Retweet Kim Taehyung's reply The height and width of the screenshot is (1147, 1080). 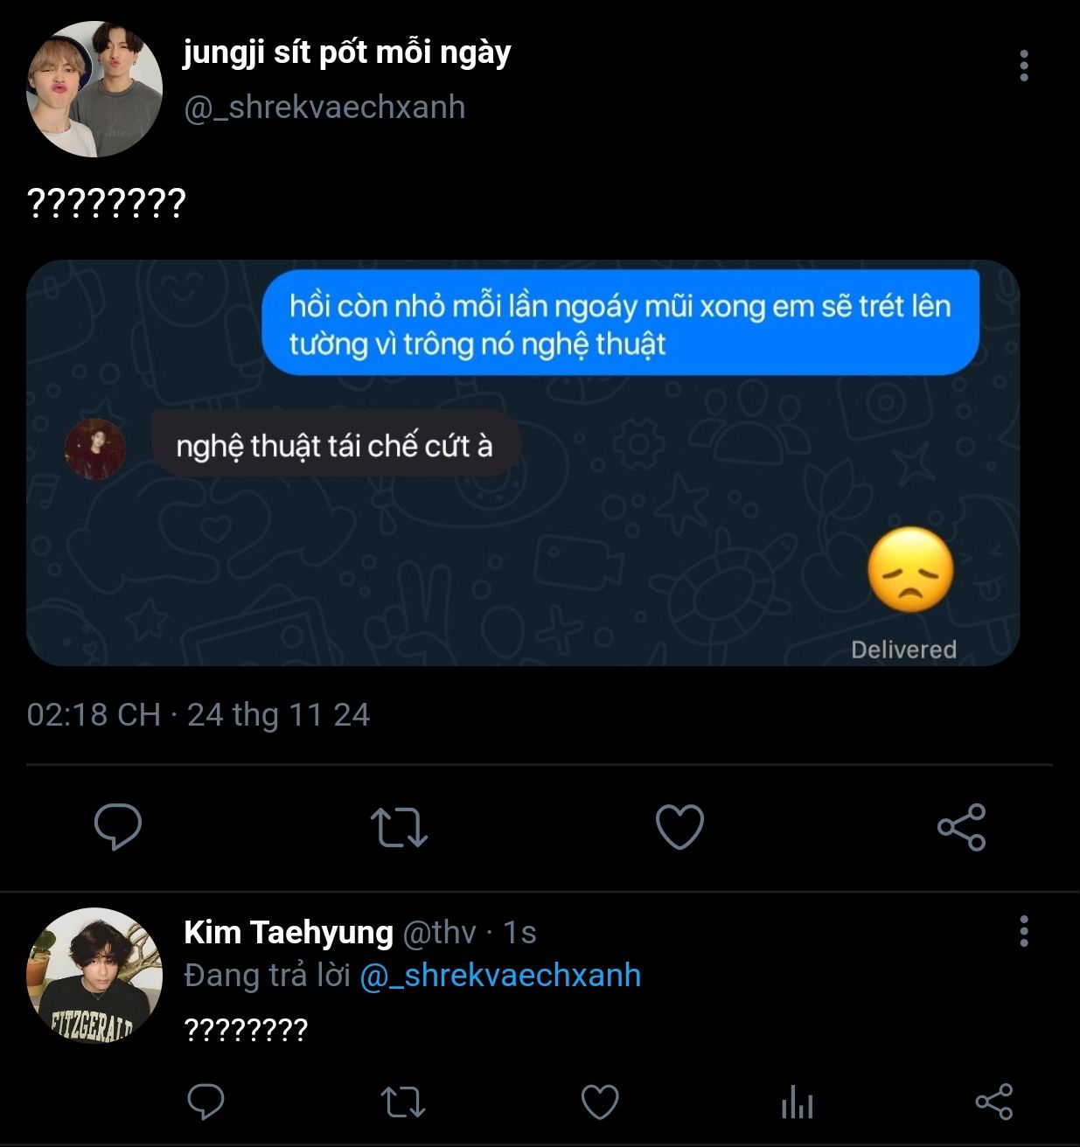click(403, 1102)
